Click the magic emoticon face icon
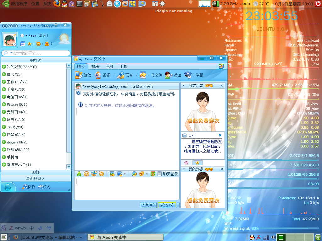Image resolution: width=322 pixels, height=241 pixels. [x=94, y=174]
